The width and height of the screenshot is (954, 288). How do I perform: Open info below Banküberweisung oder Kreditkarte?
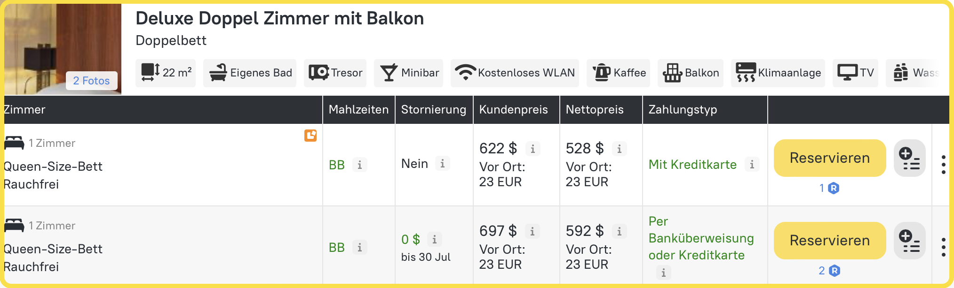663,273
